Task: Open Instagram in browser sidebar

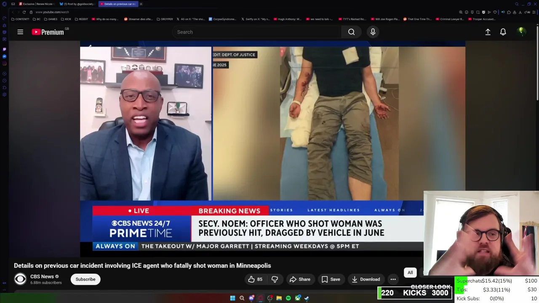Action: tap(4, 64)
